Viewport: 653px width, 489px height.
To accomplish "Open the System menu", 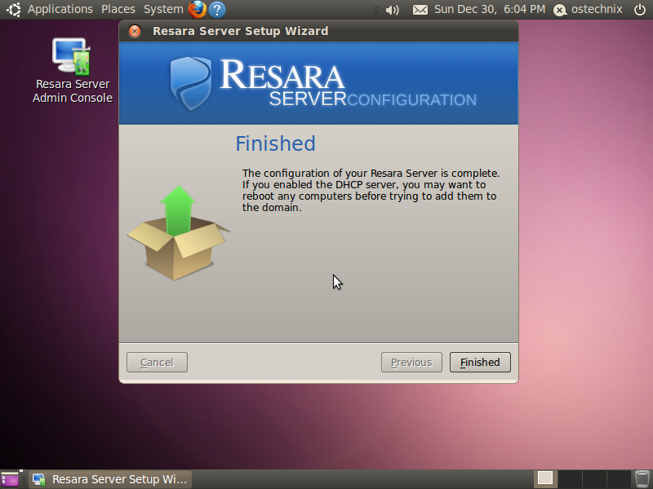I will click(163, 9).
